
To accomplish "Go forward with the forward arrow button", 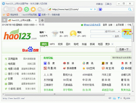I will (13, 9).
